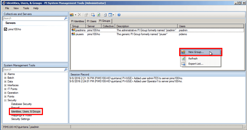Click the piadmins group row icon
This screenshot has height=130, width=247.
coord(73,30)
